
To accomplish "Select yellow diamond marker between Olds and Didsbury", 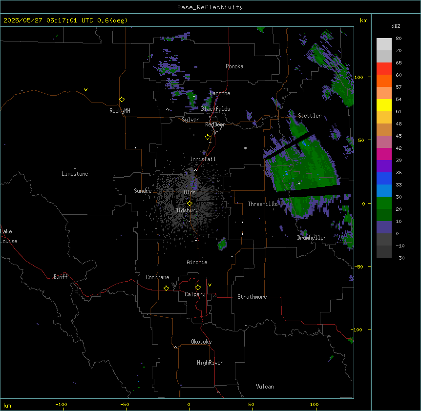I will (189, 204).
